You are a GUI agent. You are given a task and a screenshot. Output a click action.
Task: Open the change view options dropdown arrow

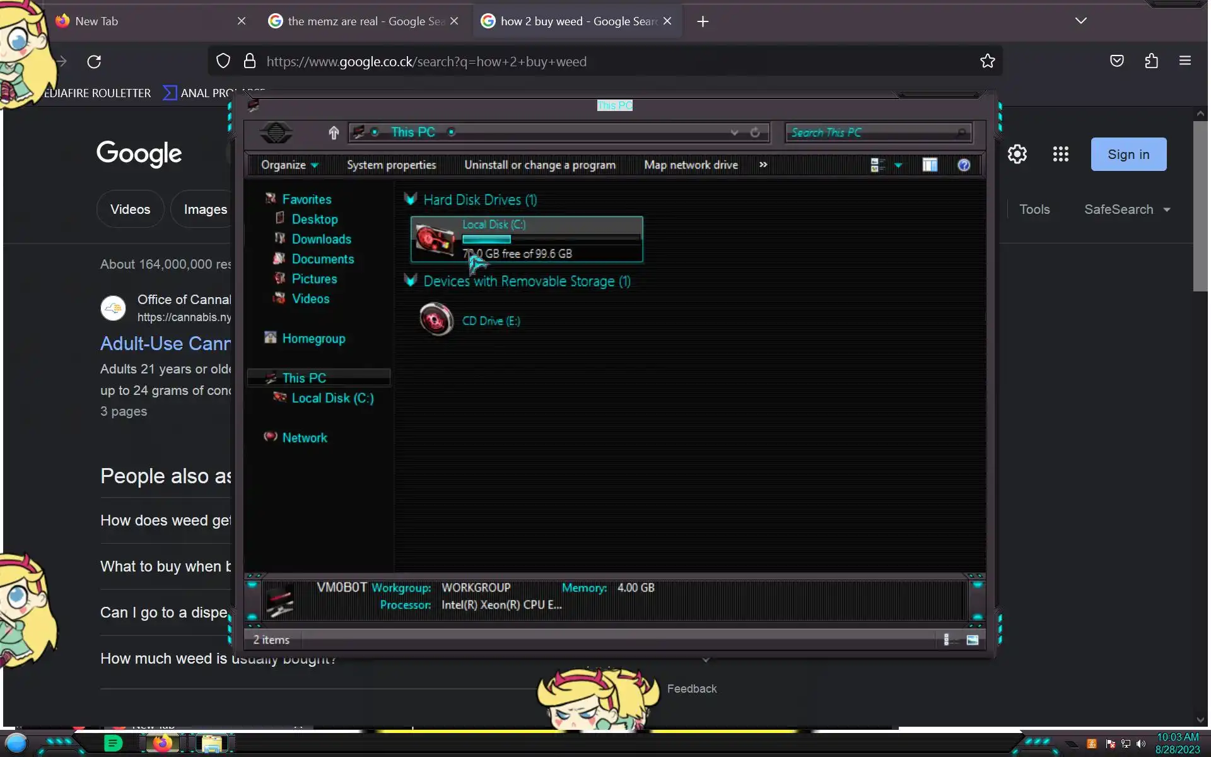(x=898, y=165)
